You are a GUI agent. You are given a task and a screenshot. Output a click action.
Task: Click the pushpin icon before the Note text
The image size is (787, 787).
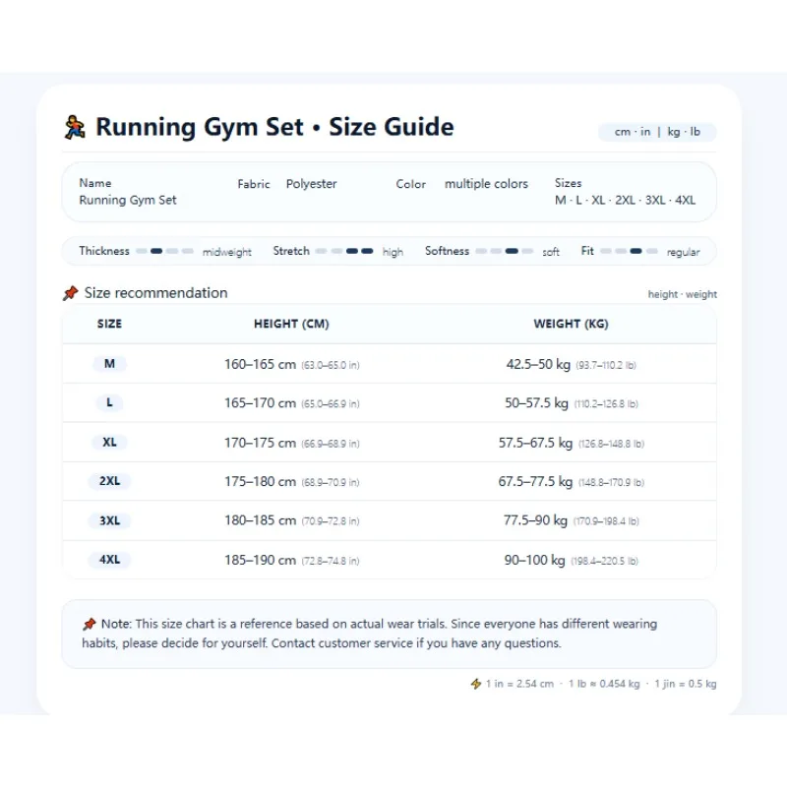pyautogui.click(x=89, y=624)
